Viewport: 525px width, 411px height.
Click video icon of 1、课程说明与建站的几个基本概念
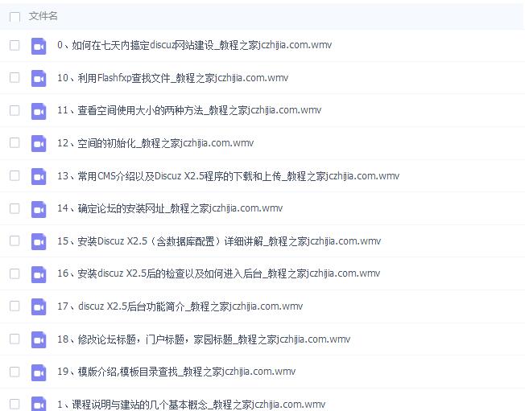click(39, 404)
